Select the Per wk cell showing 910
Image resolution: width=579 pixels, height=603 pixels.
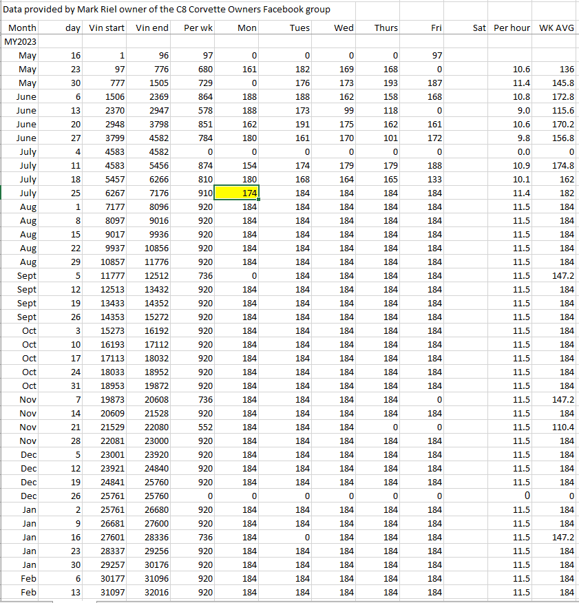[x=198, y=193]
